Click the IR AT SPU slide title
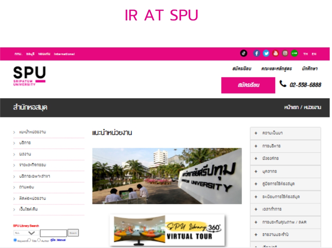The image size is (332, 248). coord(161,15)
